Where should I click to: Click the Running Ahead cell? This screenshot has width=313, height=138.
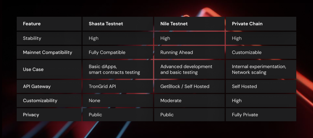tap(189, 52)
